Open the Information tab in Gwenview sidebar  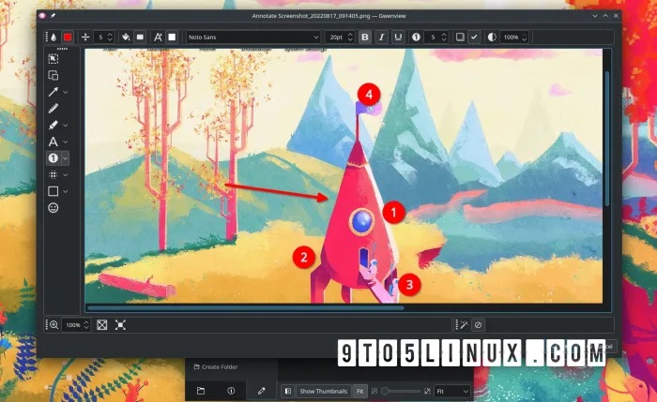231,391
